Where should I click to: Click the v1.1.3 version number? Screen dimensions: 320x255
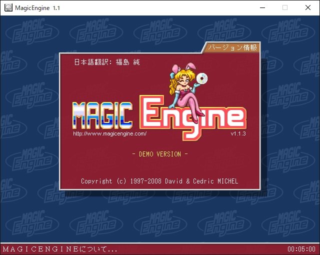239,134
